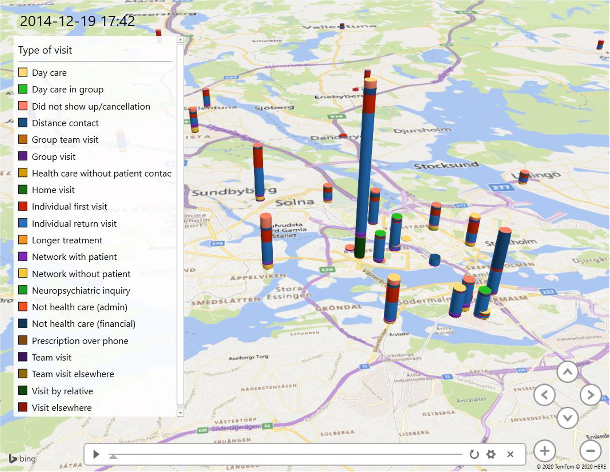The image size is (610, 472).
Task: Click the Neuropsychiatric inquiry swatch
Action: tap(23, 290)
